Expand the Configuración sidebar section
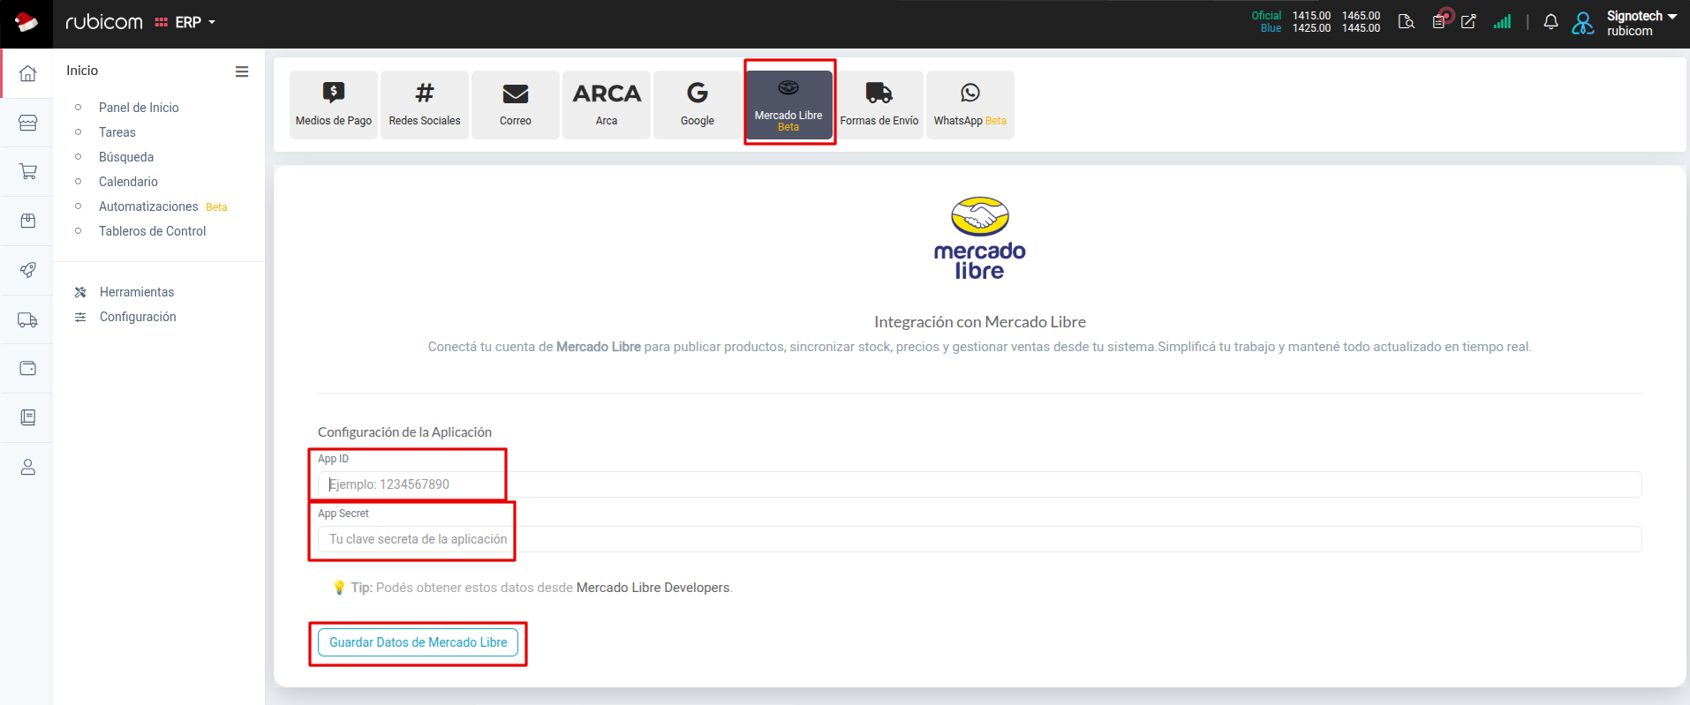Screen dimensions: 1690x705 (138, 317)
